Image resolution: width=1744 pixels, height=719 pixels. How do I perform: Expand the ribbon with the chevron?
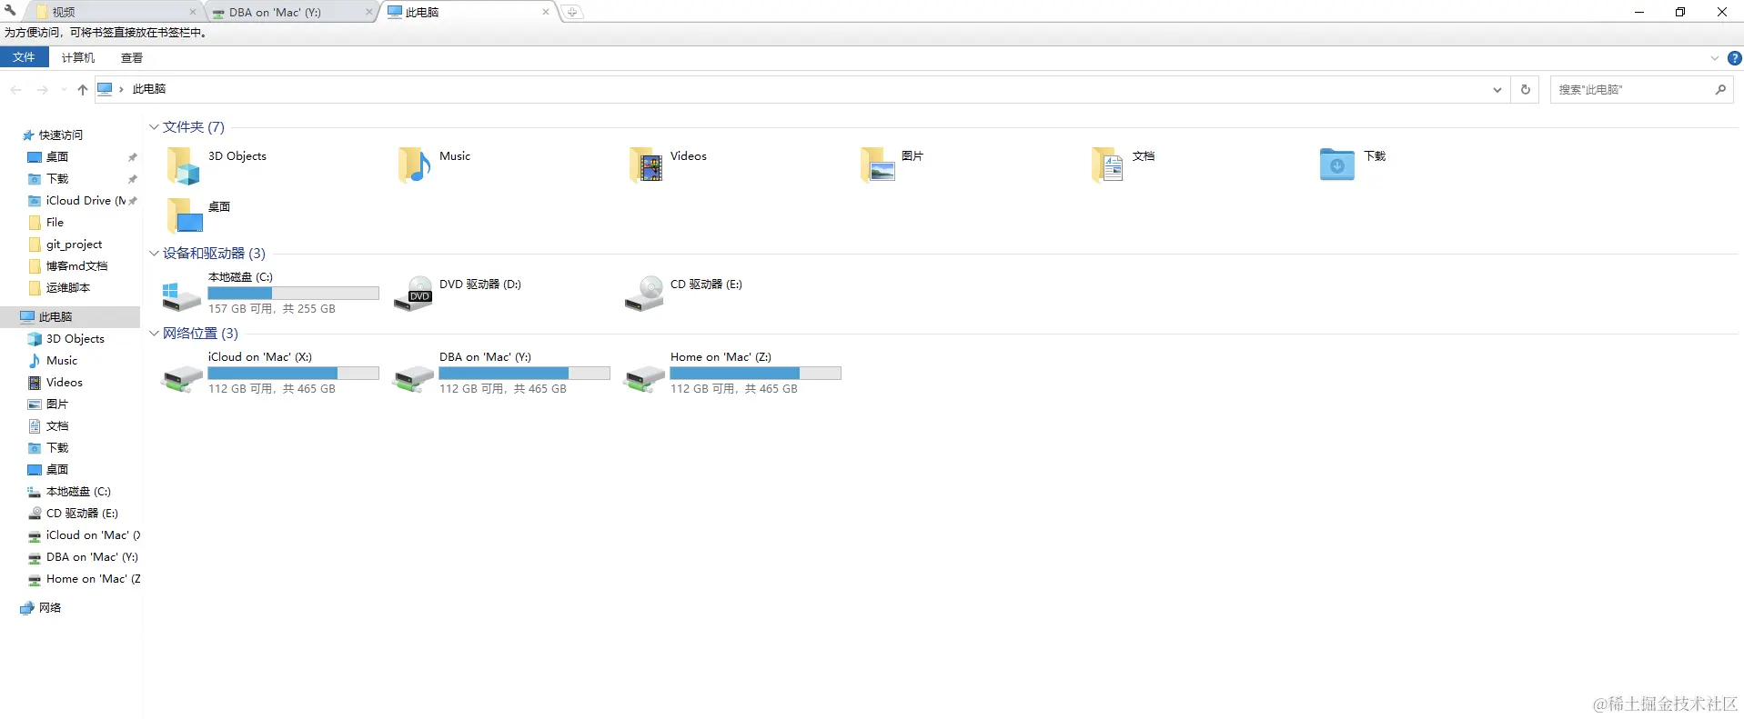point(1714,58)
